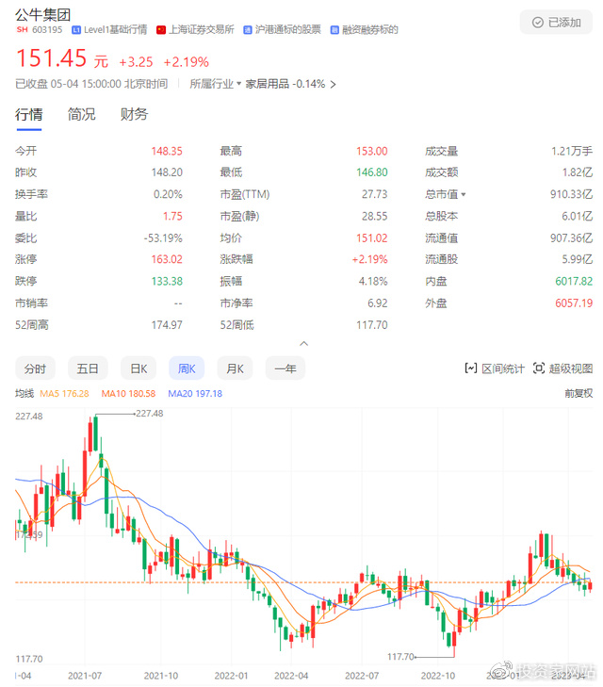The width and height of the screenshot is (603, 687).
Task: Click the MA10 180.58 indicator label
Action: pos(128,394)
